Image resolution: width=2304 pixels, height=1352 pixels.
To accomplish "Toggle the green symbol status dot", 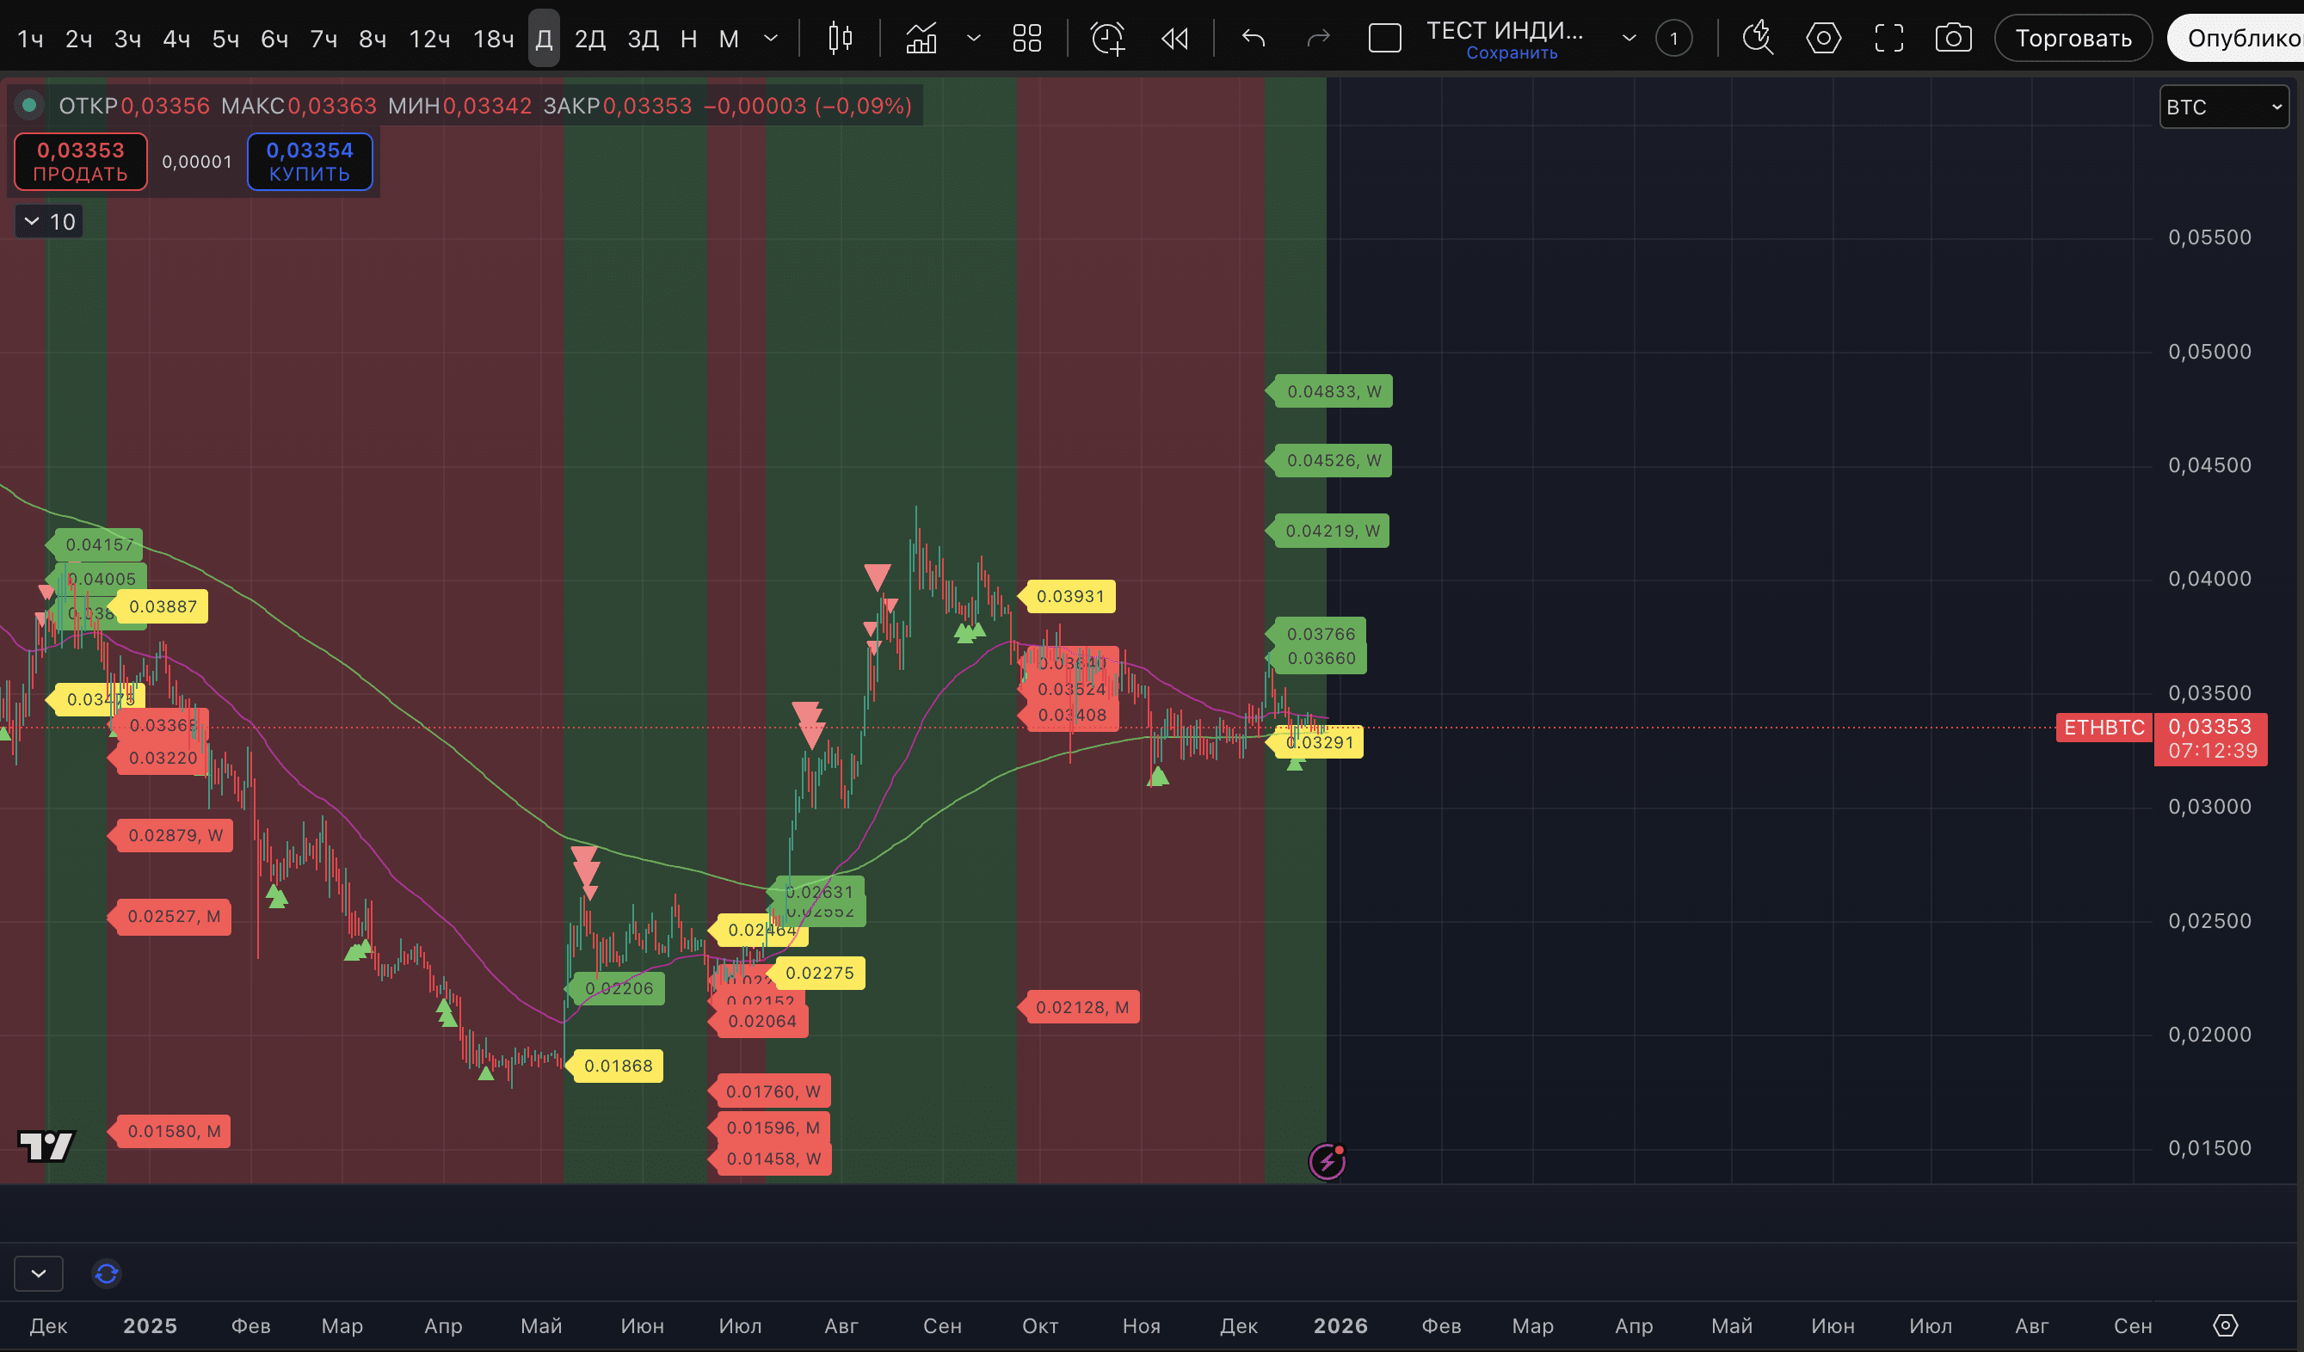I will (x=29, y=106).
